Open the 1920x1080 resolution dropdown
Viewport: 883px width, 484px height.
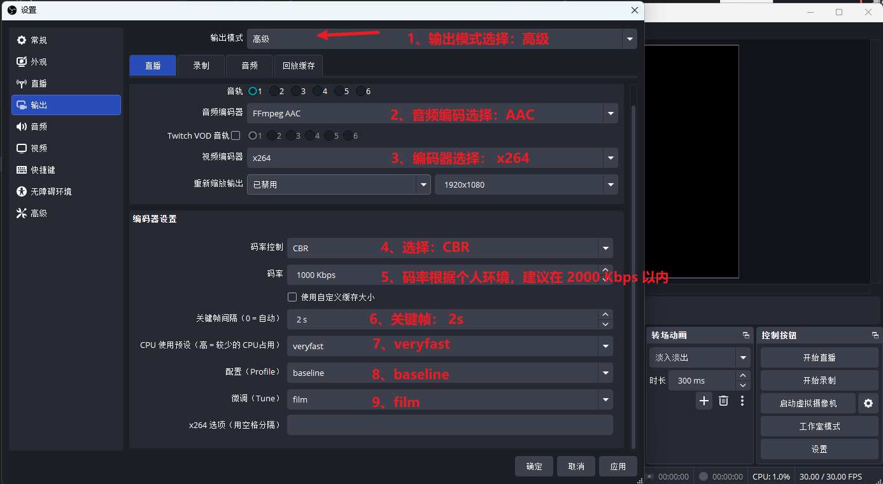[x=526, y=184]
